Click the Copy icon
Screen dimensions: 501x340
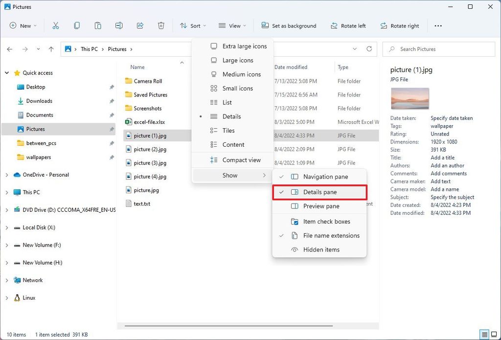[x=77, y=25]
